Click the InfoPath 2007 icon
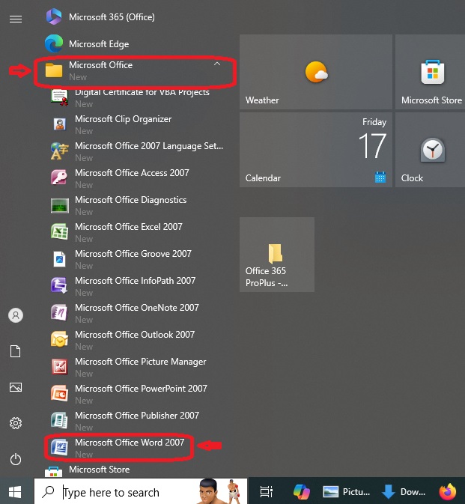The width and height of the screenshot is (465, 504). (x=59, y=286)
